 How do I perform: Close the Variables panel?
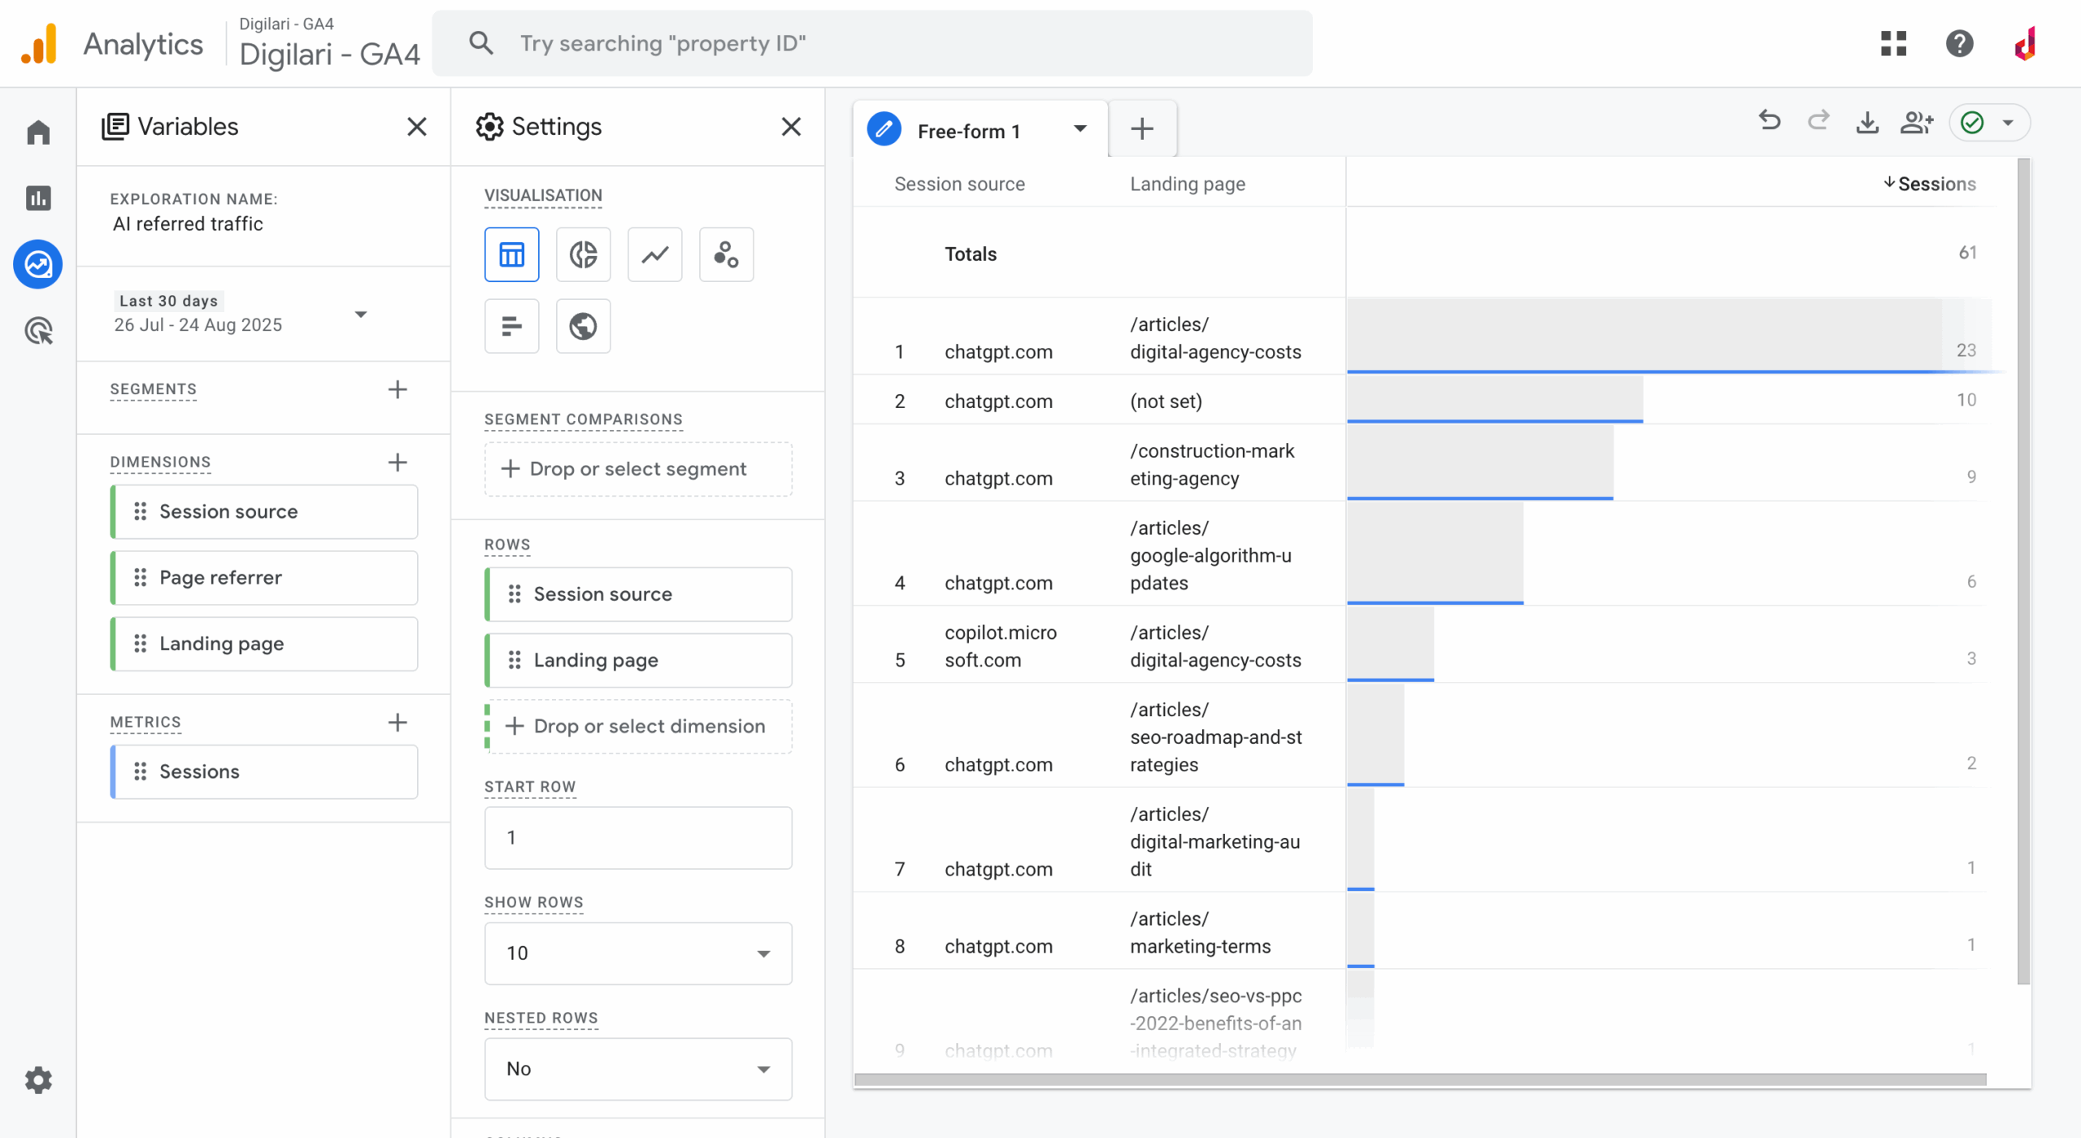tap(417, 127)
